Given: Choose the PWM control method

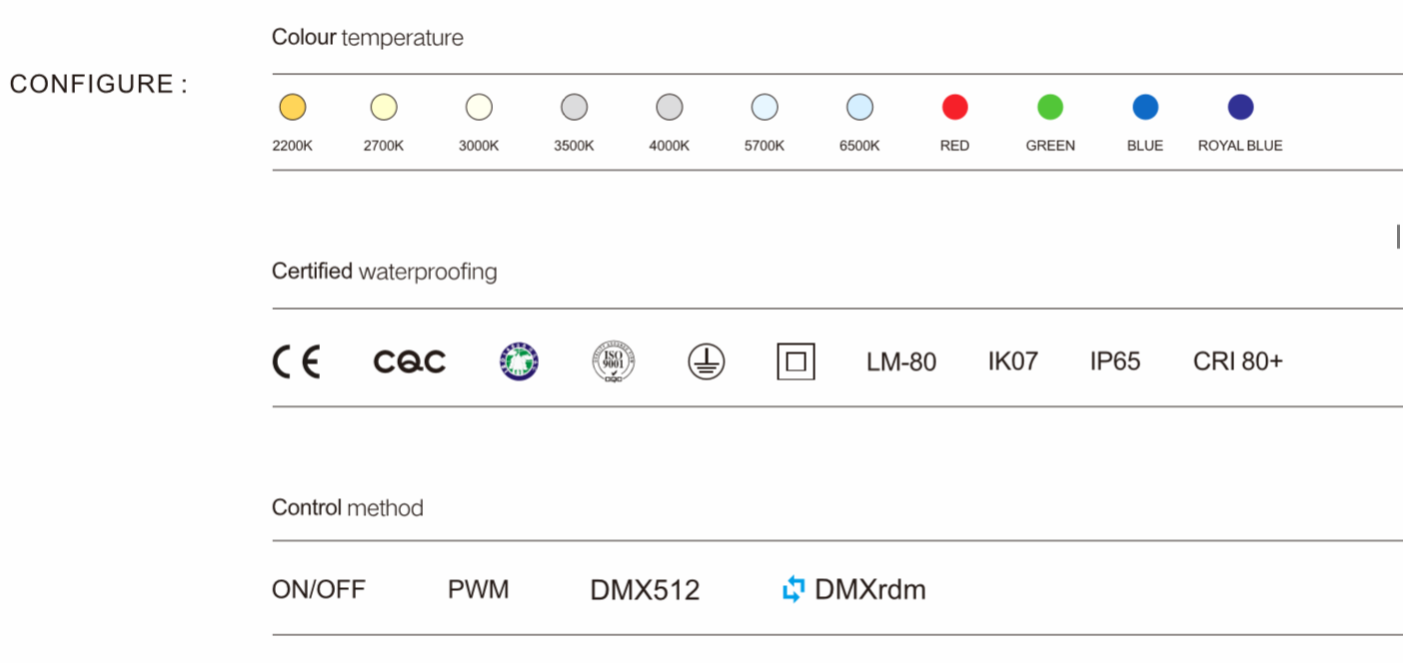Looking at the screenshot, I should [x=479, y=590].
